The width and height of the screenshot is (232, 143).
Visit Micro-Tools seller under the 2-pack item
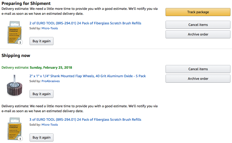tap(50, 28)
